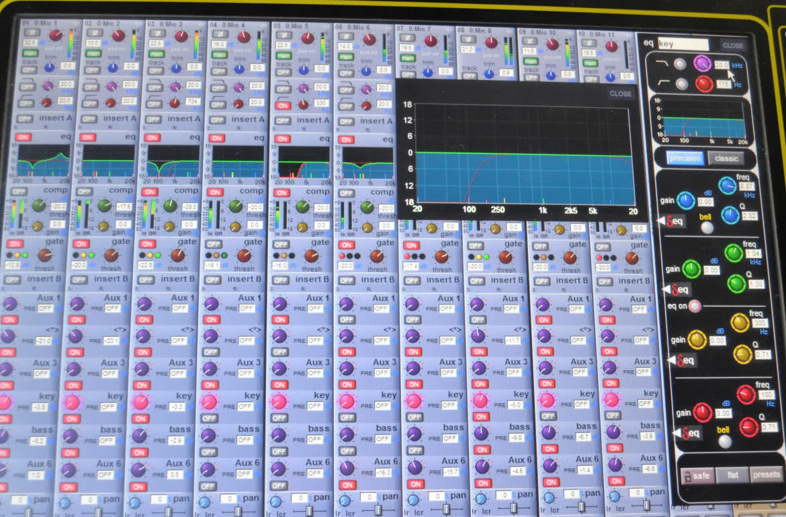Image resolution: width=786 pixels, height=517 pixels.
Task: Turn on the compressor for Mic 1
Action: click(19, 192)
